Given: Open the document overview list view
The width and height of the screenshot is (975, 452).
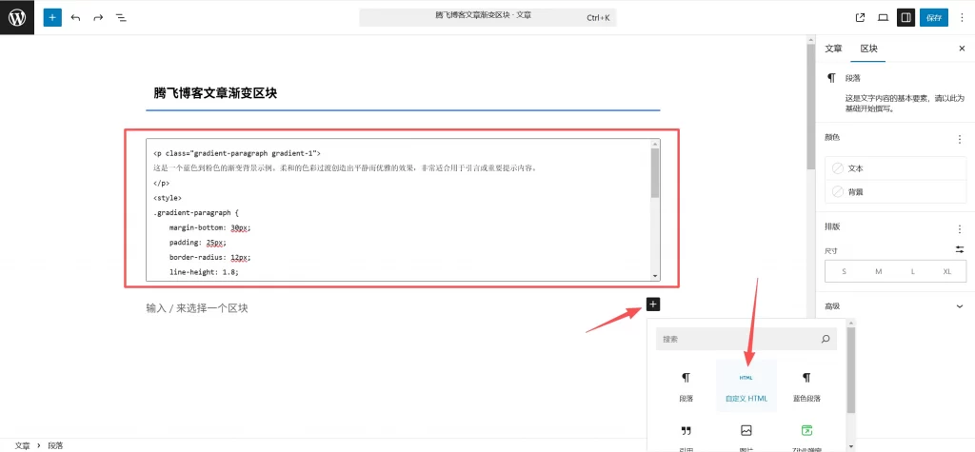Looking at the screenshot, I should [121, 17].
